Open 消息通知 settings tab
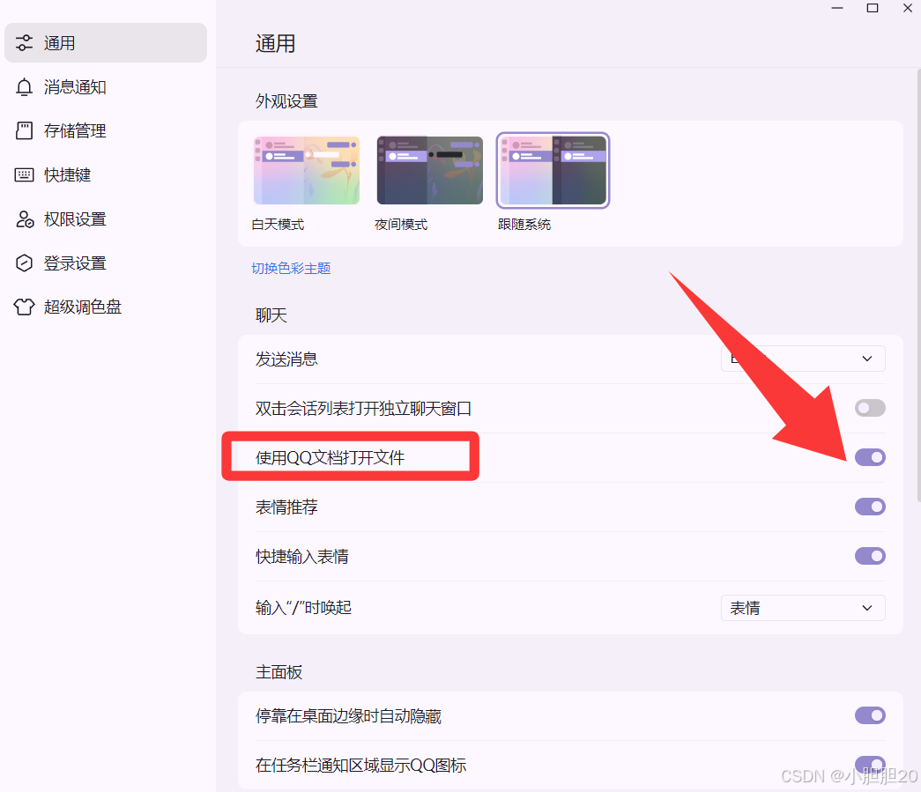 106,87
